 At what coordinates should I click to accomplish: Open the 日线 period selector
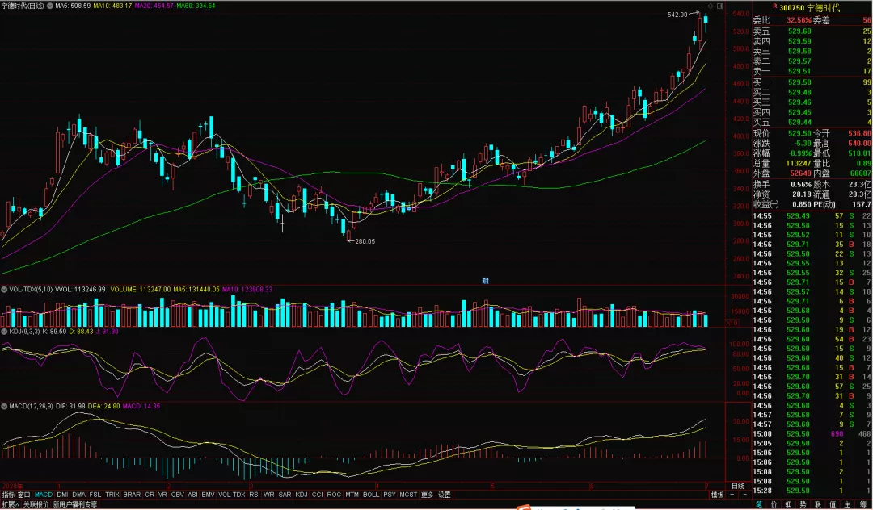(x=737, y=486)
